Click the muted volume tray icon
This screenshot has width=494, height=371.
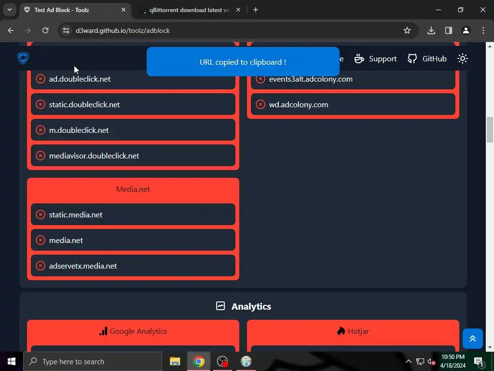[x=431, y=361]
